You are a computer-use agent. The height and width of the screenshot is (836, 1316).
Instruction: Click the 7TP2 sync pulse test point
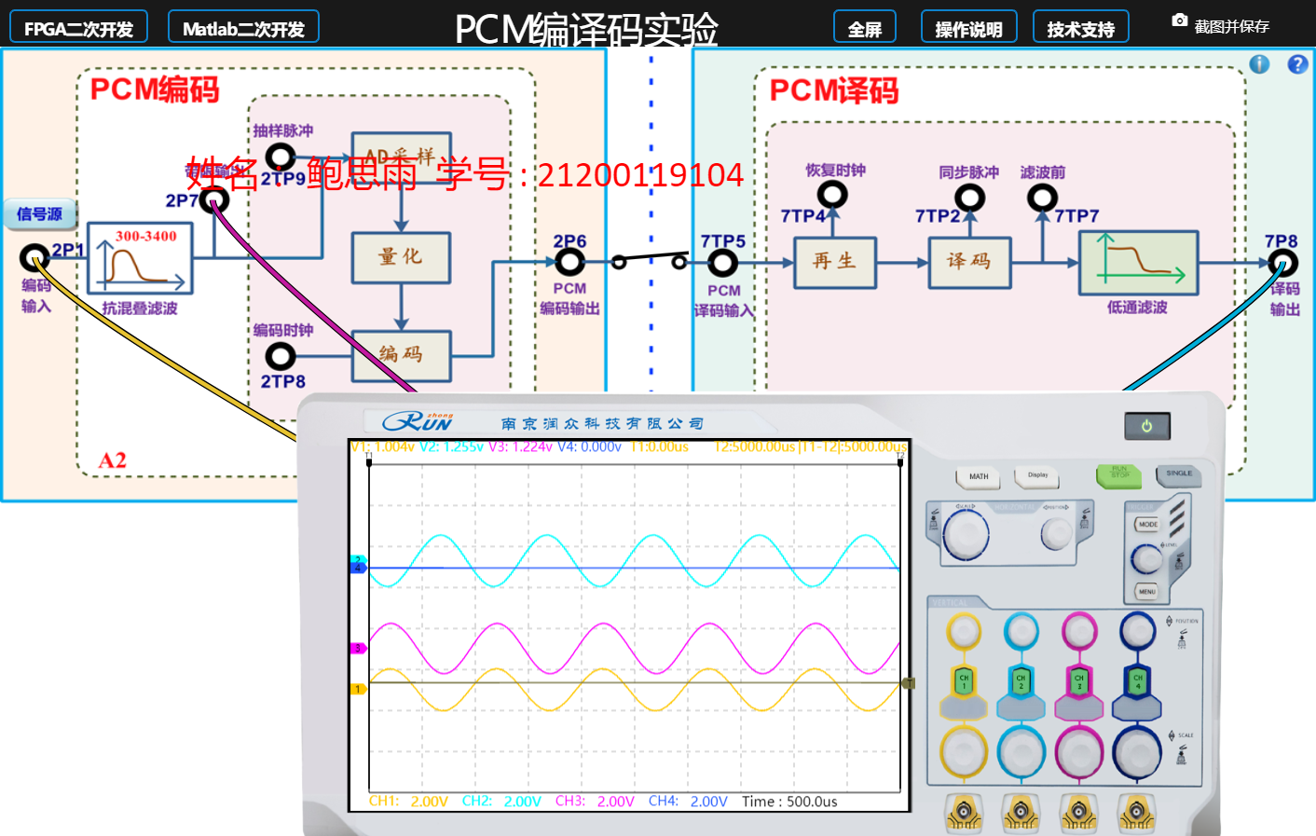[969, 198]
